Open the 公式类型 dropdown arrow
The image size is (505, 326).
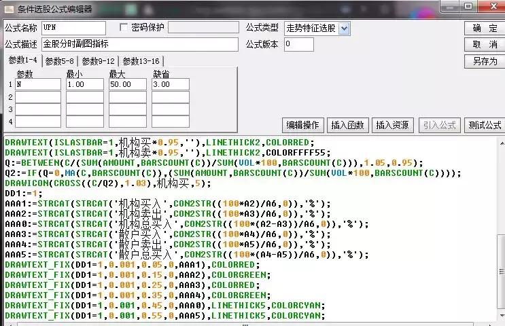(x=345, y=29)
